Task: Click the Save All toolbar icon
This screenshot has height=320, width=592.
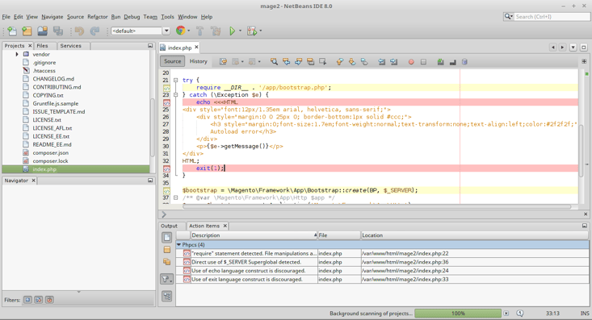Action: click(58, 31)
